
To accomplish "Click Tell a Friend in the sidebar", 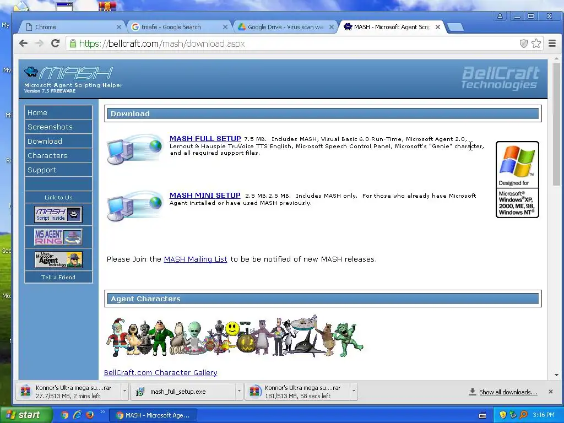I will [58, 278].
